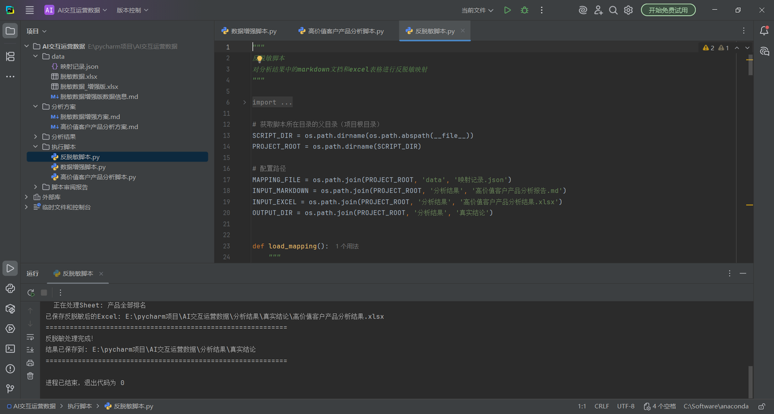Open IDE settings gear icon
This screenshot has width=774, height=414.
628,10
